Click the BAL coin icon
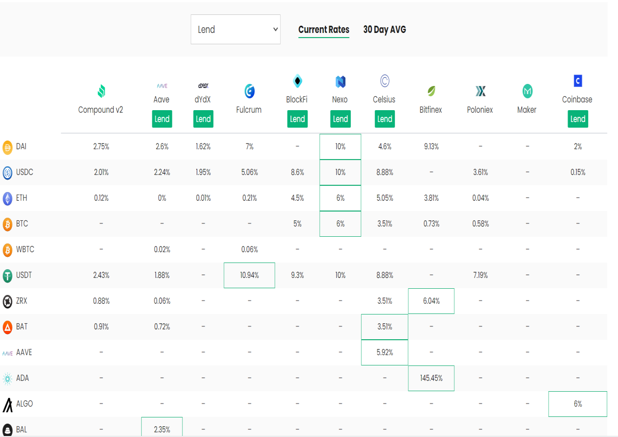Viewport: 618px width, 437px height. (x=8, y=430)
